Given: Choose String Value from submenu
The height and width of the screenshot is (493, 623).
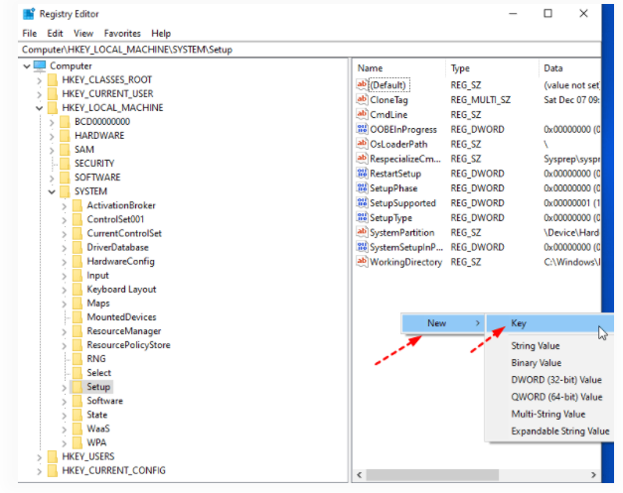Looking at the screenshot, I should coord(536,346).
